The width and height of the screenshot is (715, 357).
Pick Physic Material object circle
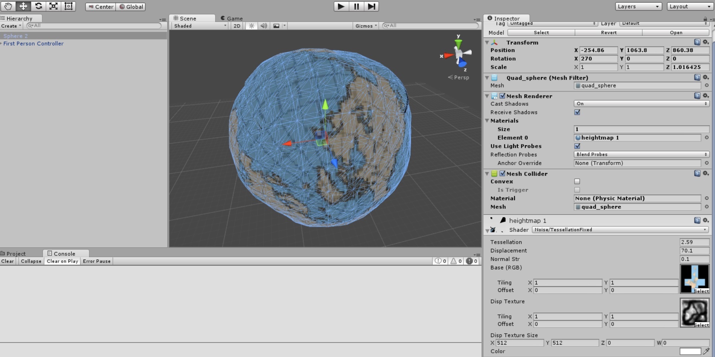[x=707, y=198]
